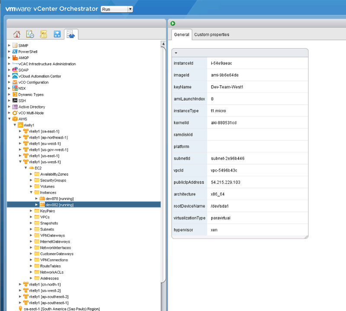346x311 pixels.
Task: Select rkelly1 [us-west-2] region
Action: (45, 291)
